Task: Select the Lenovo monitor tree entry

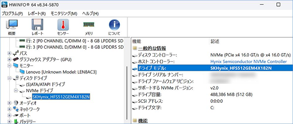Action: pos(61,72)
